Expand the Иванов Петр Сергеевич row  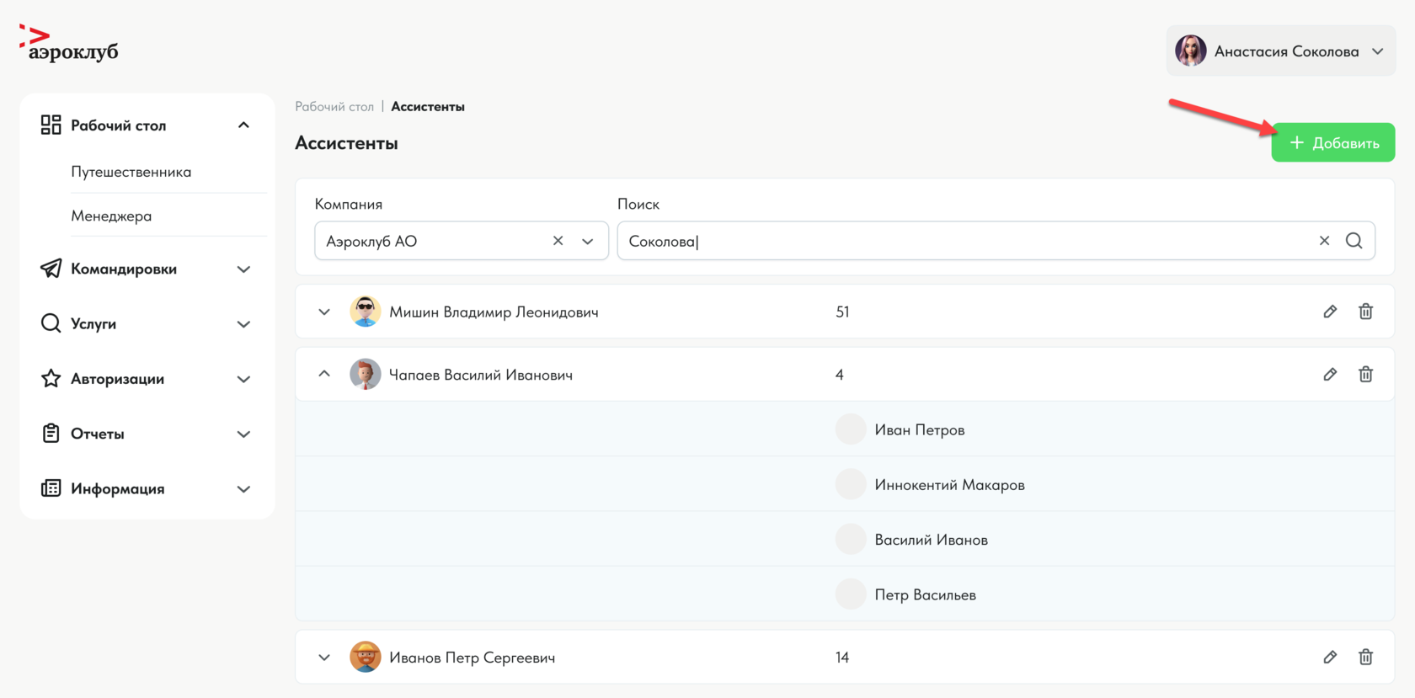point(324,658)
